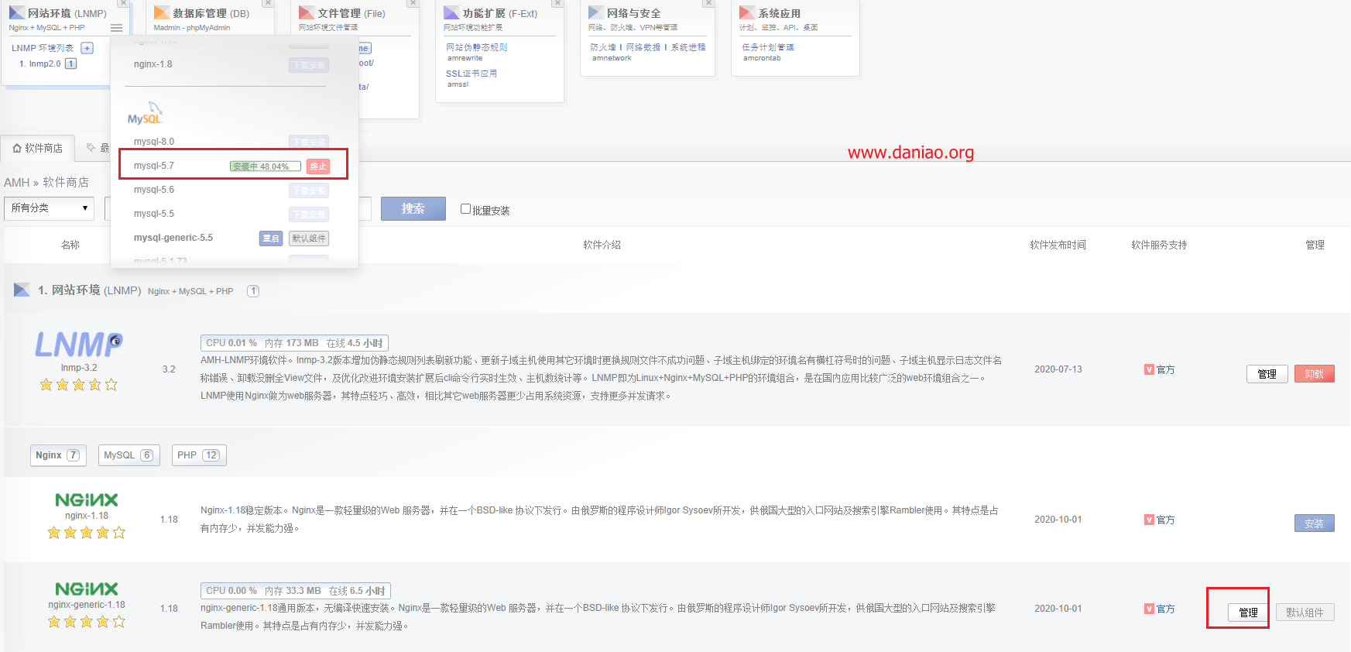Click the 网络与安全 panel flag icon
1351x652 pixels.
[596, 13]
